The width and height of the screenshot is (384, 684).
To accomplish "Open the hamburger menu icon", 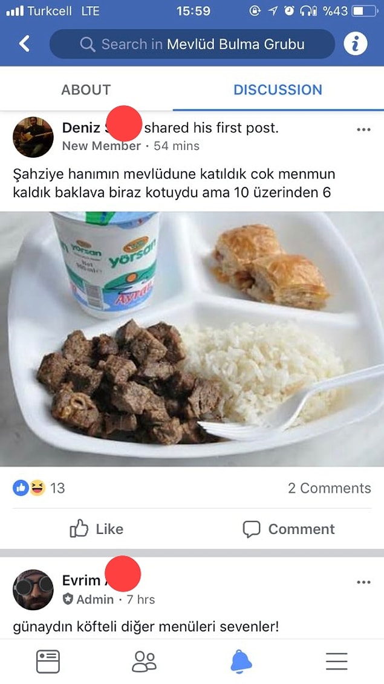I will coord(336,661).
